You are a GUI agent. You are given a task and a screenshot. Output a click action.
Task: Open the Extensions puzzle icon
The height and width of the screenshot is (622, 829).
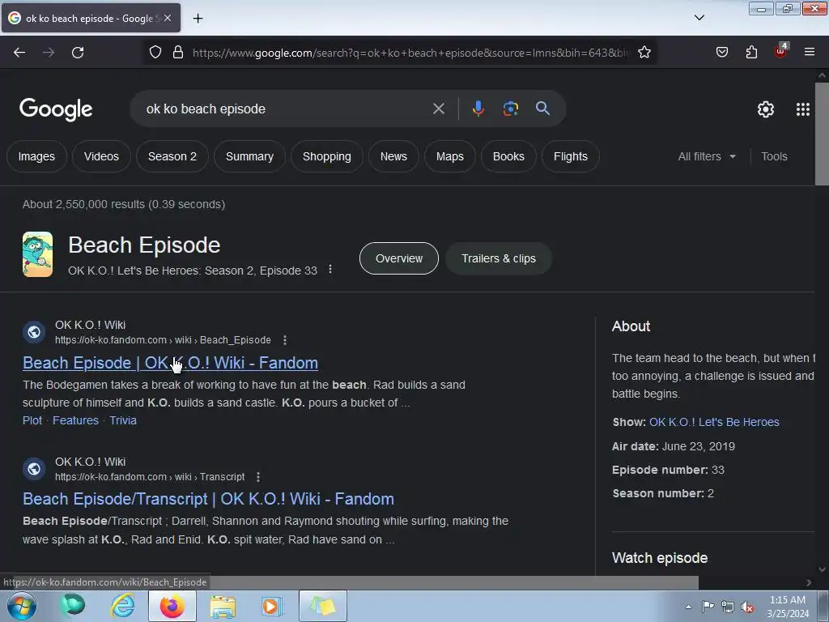(x=751, y=53)
